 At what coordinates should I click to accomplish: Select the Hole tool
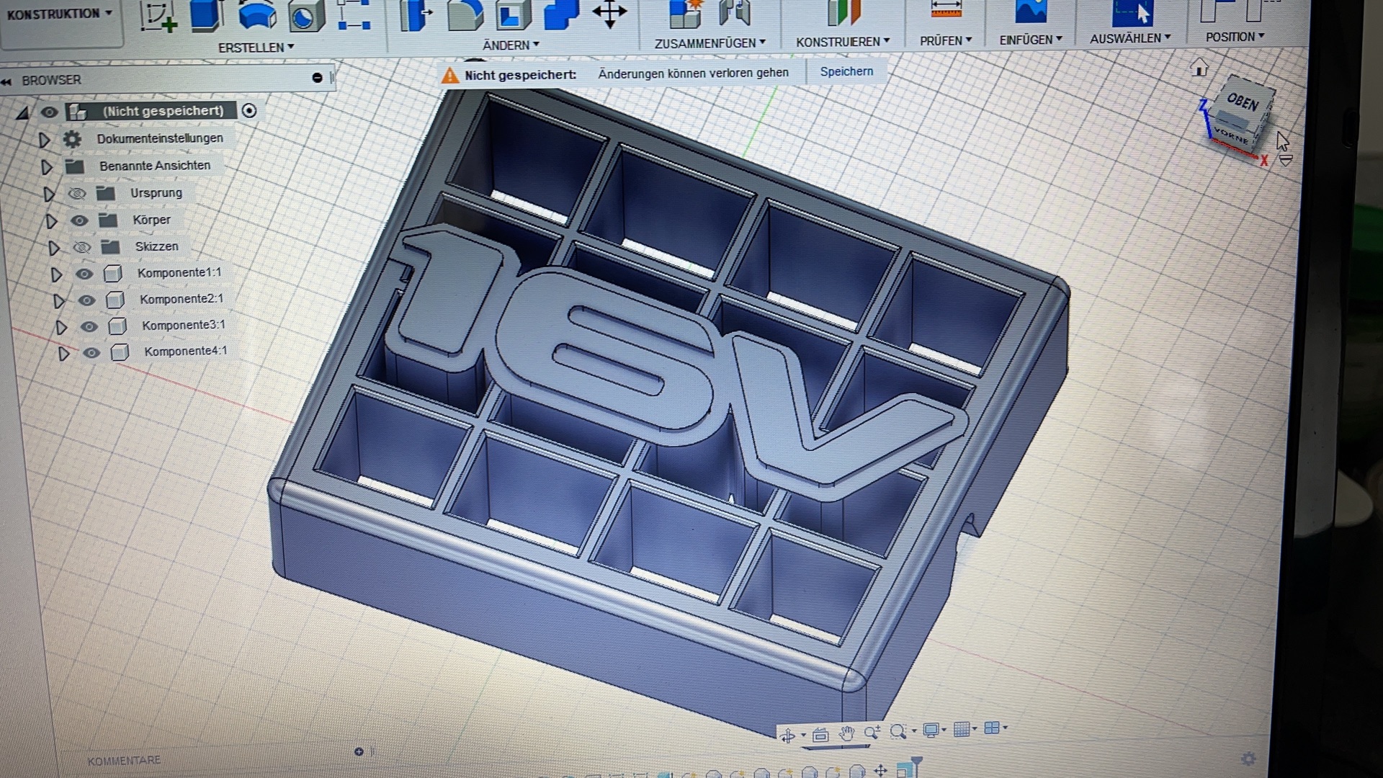point(306,16)
